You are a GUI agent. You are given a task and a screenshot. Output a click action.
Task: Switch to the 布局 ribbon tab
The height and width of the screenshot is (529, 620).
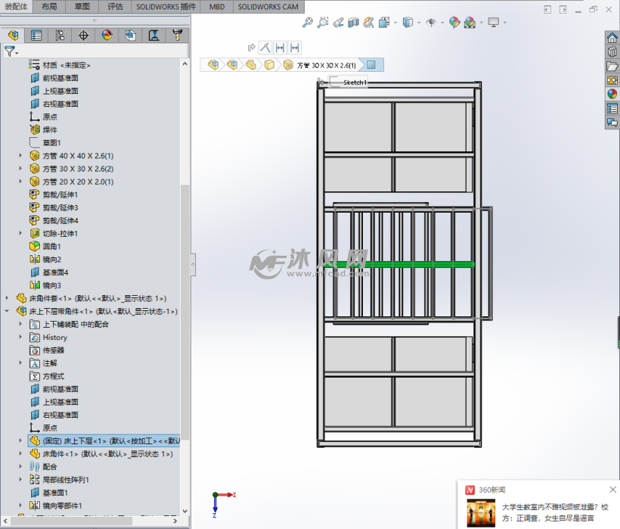click(x=49, y=7)
